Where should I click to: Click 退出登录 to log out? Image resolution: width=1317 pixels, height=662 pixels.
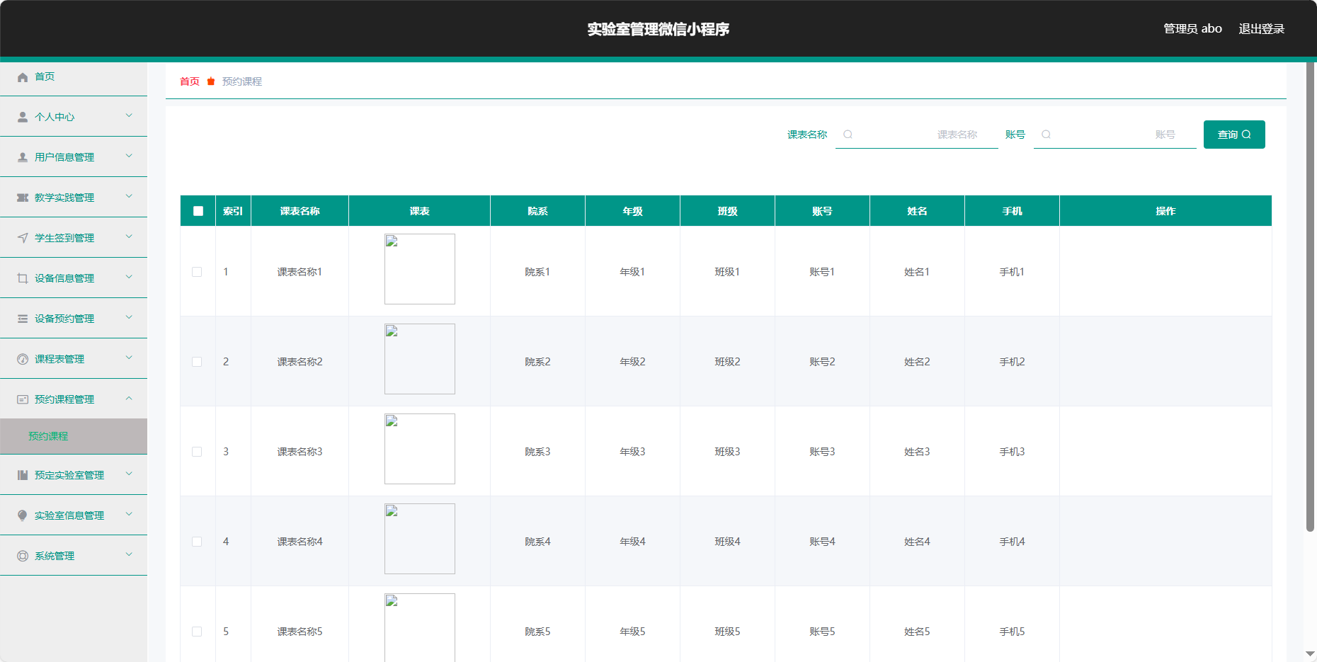[x=1261, y=29]
